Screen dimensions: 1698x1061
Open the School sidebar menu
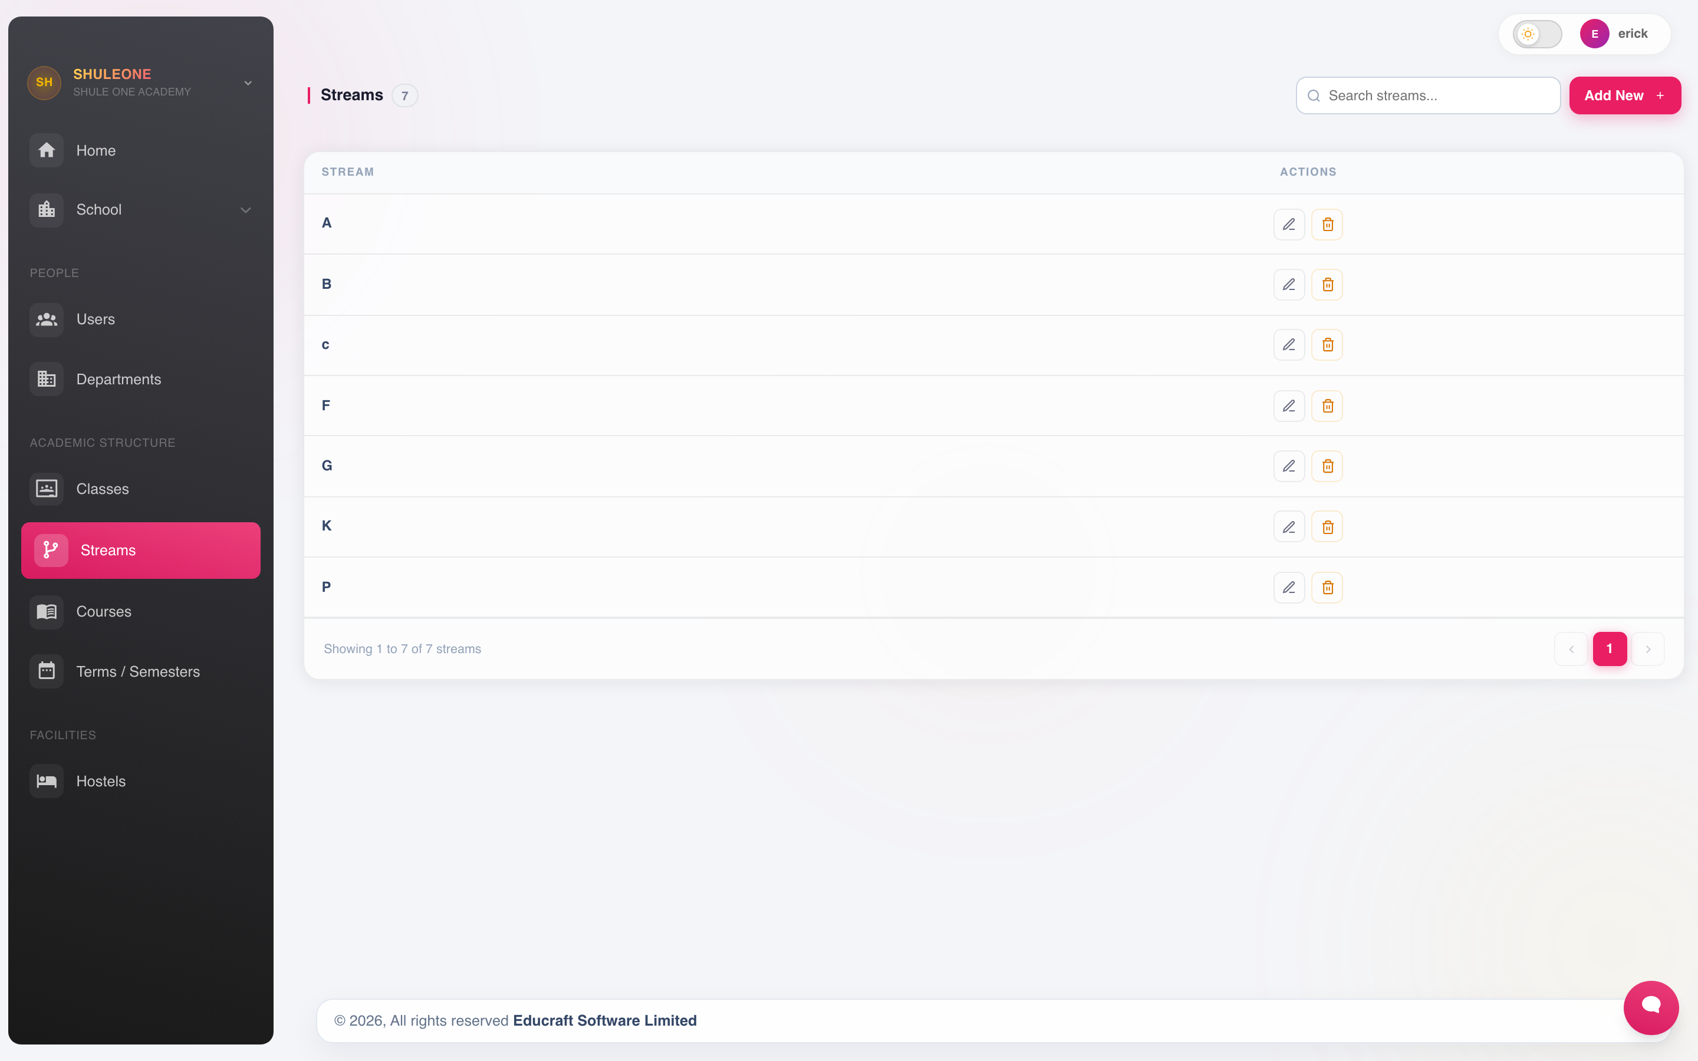point(140,210)
